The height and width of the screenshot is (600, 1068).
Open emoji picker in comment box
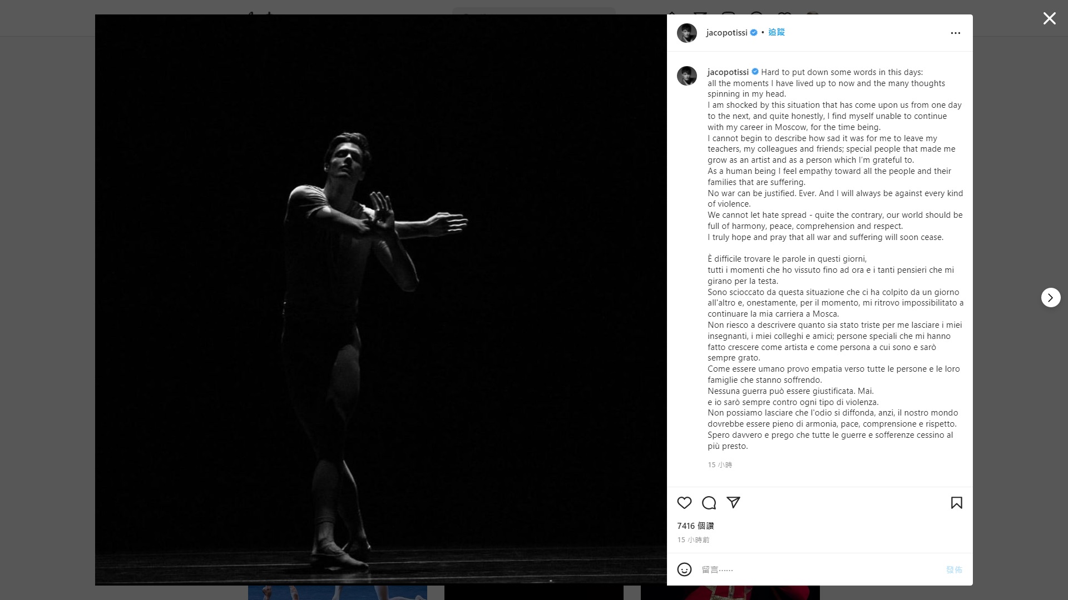coord(684,569)
